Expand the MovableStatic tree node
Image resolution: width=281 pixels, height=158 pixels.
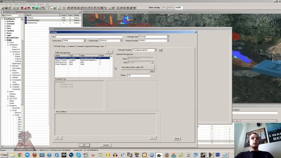pyautogui.click(x=5, y=38)
